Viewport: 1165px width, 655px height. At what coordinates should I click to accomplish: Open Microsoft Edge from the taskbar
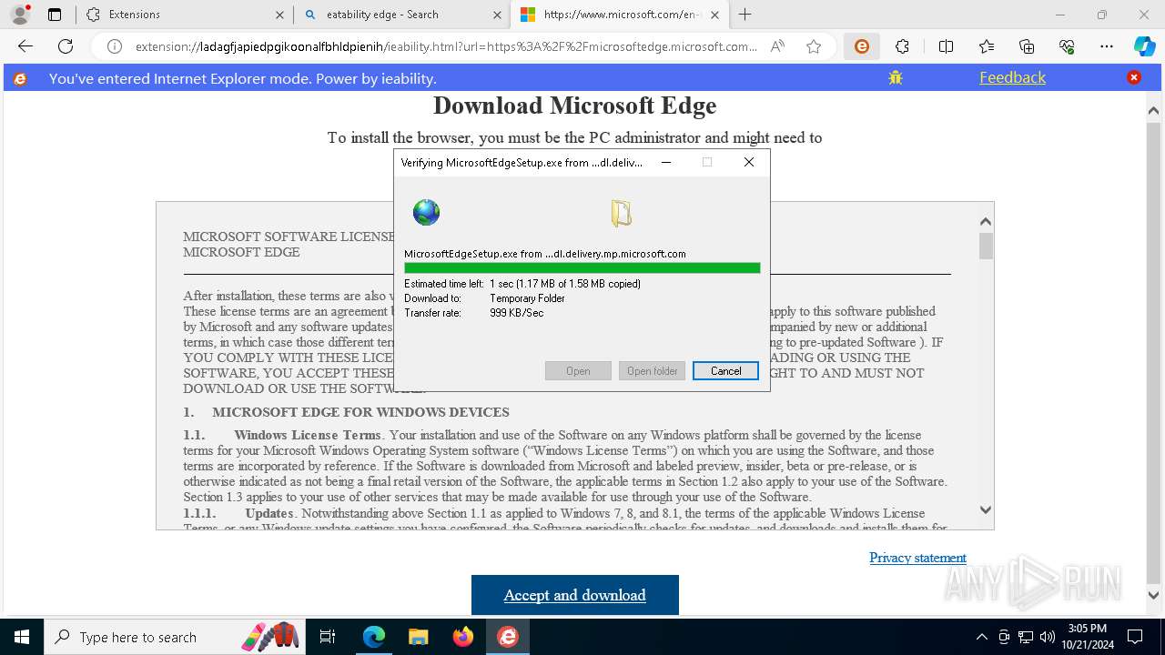point(374,637)
